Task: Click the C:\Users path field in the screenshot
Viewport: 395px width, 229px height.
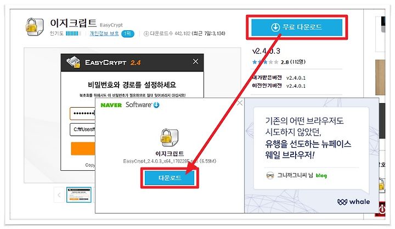Action: [x=83, y=130]
